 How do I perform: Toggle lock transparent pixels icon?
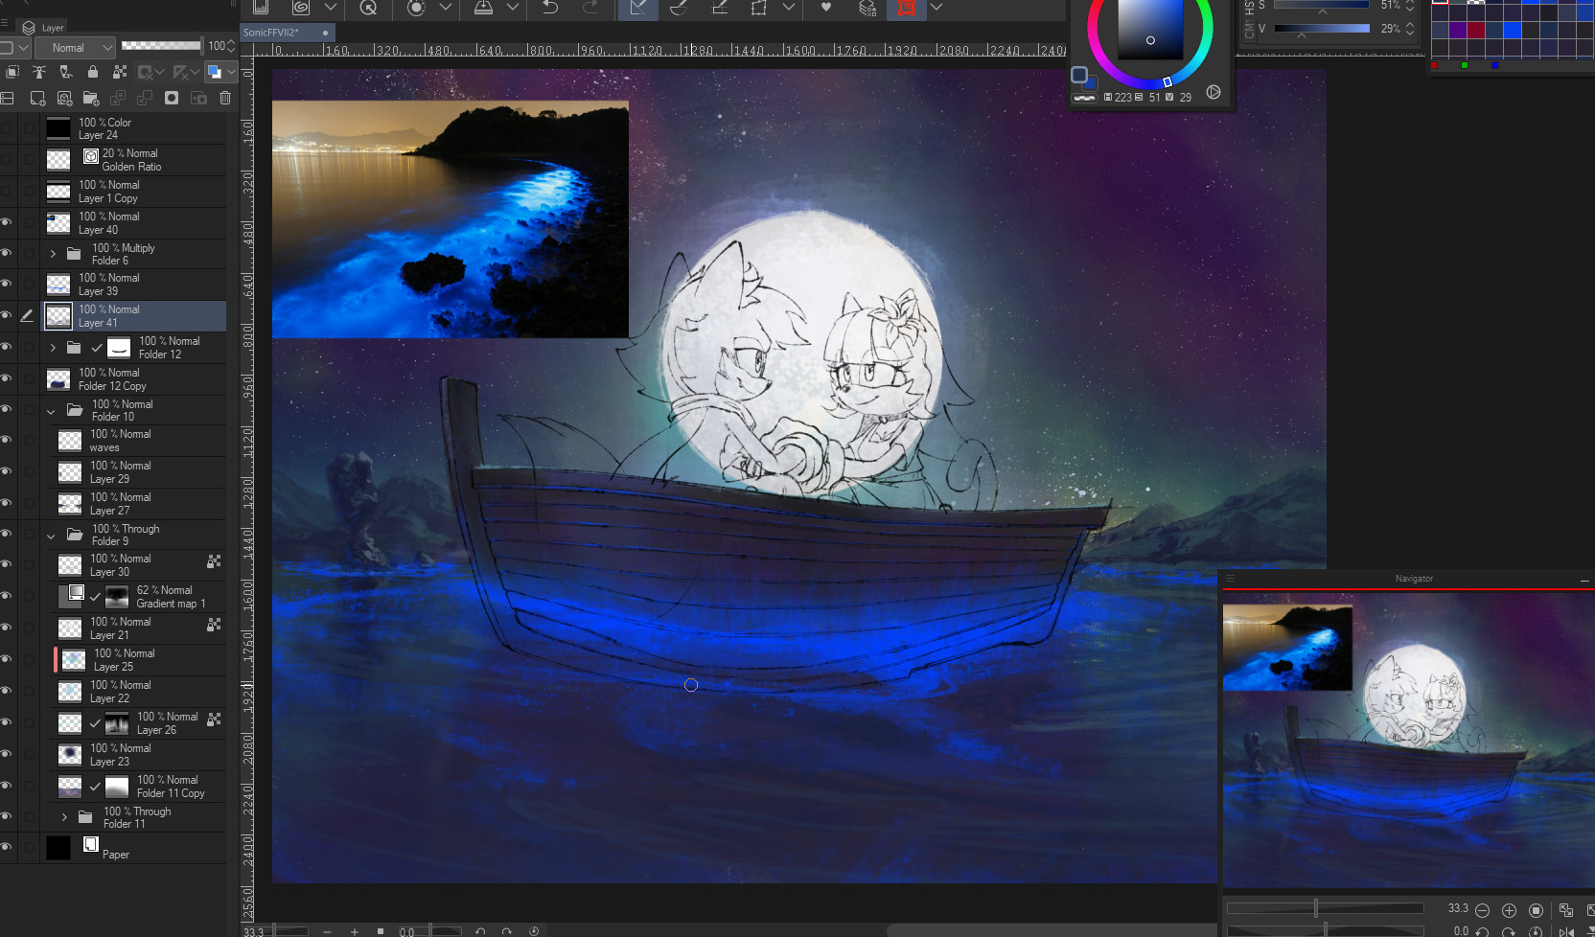point(120,72)
